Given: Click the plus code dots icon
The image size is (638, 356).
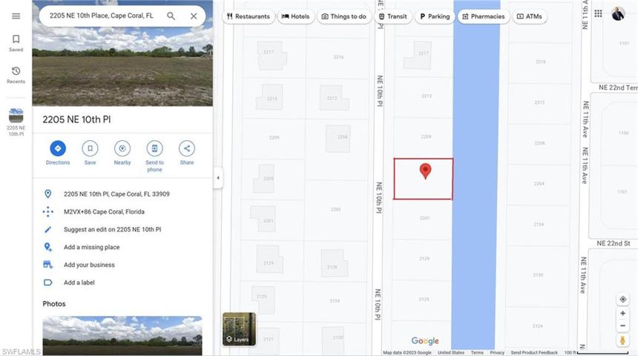Looking at the screenshot, I should [x=48, y=211].
